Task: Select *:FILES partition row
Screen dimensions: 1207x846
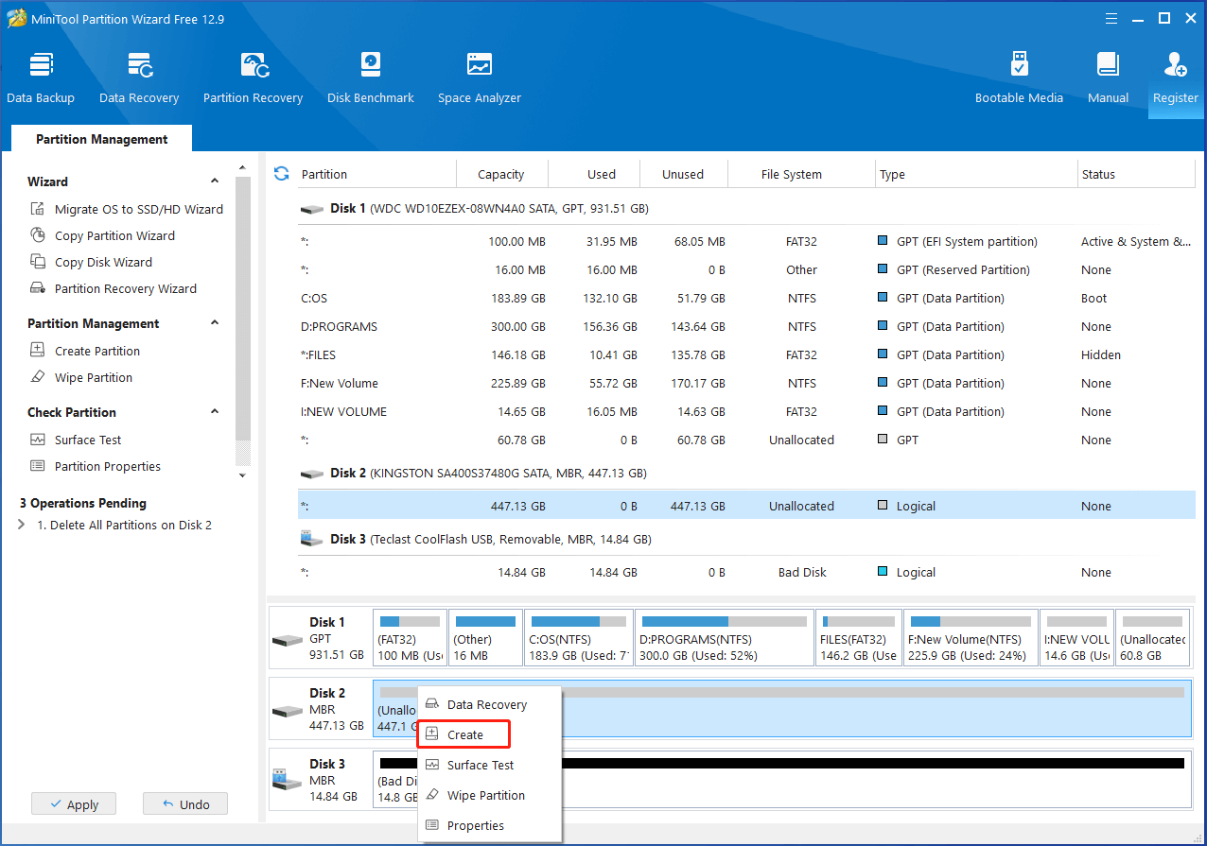Action: (x=746, y=354)
